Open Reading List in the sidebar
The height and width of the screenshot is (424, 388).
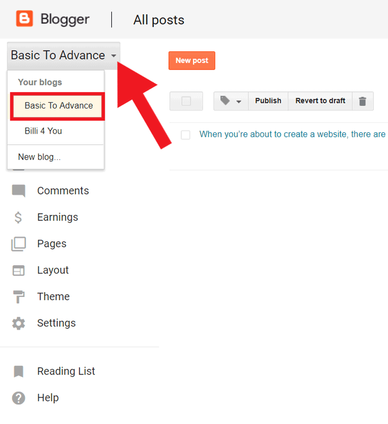click(66, 371)
